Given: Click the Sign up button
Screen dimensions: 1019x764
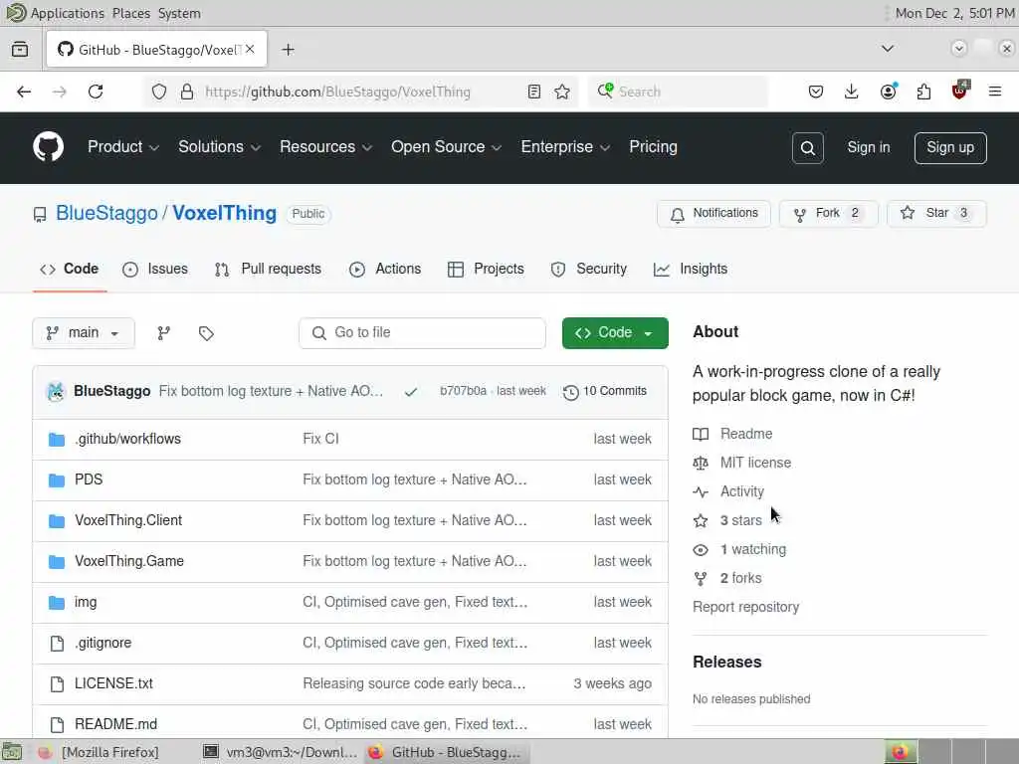Looking at the screenshot, I should coord(950,148).
